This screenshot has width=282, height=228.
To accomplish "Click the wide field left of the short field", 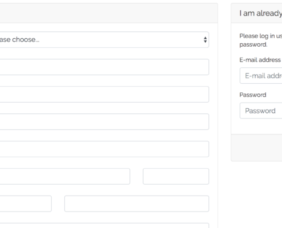I will (x=65, y=176).
